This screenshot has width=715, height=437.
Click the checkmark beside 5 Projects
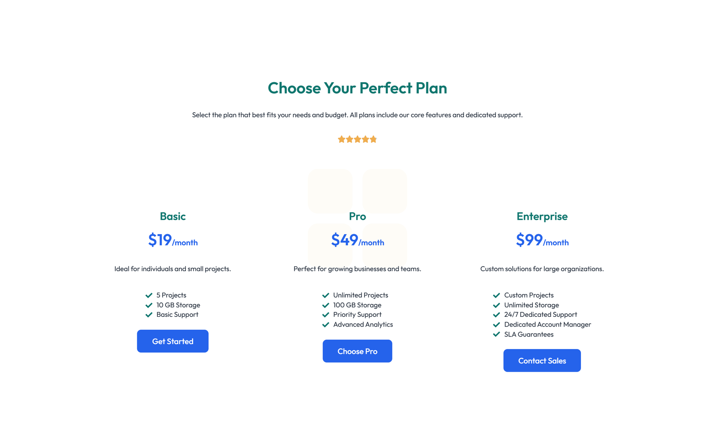148,295
